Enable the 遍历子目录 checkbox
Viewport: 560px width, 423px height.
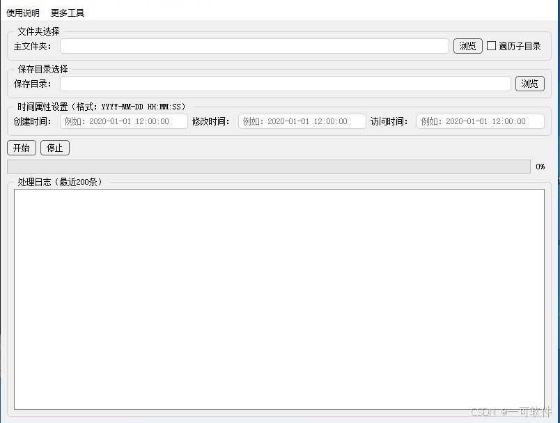click(492, 46)
